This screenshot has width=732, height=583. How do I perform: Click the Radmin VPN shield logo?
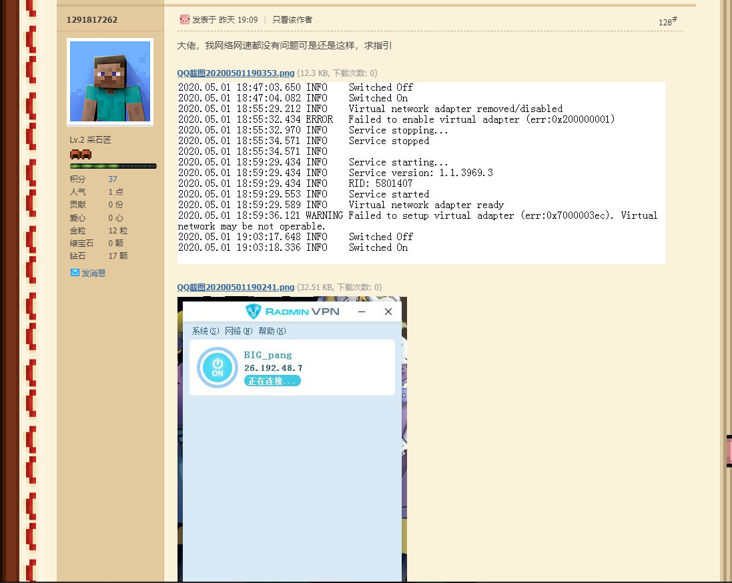pyautogui.click(x=254, y=311)
